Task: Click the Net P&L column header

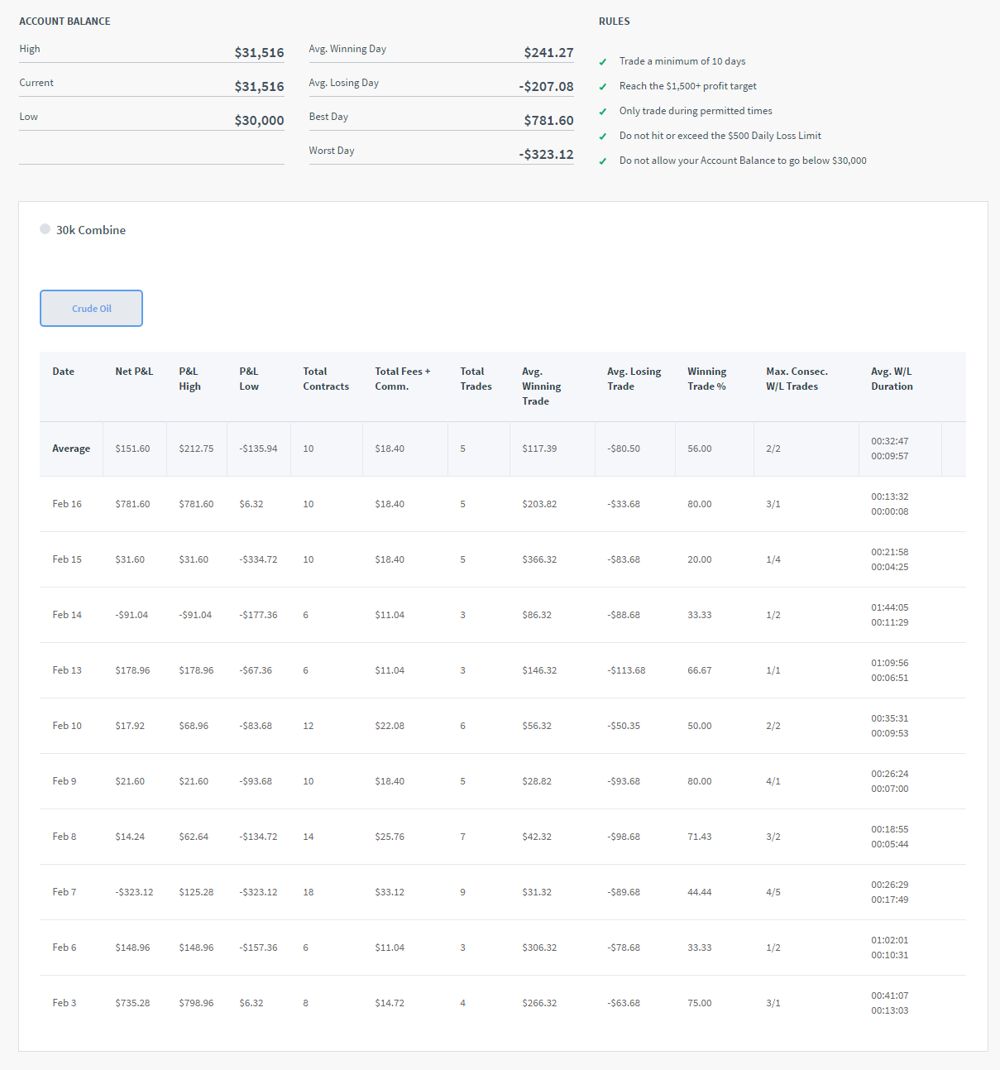Action: (134, 372)
